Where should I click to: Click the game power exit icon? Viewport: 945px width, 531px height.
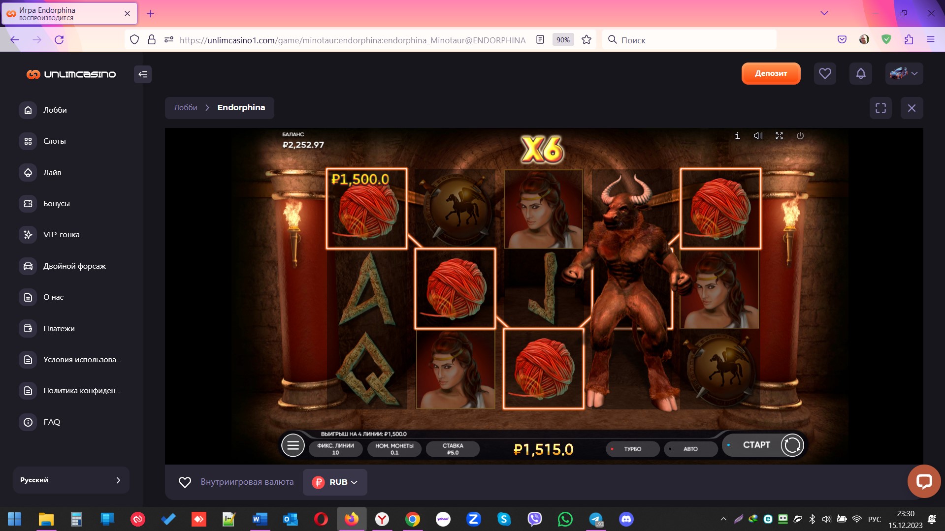point(800,136)
